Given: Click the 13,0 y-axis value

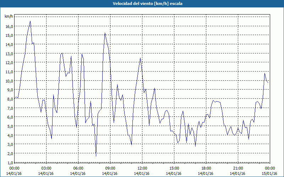Looking at the screenshot, I should click(x=10, y=54).
